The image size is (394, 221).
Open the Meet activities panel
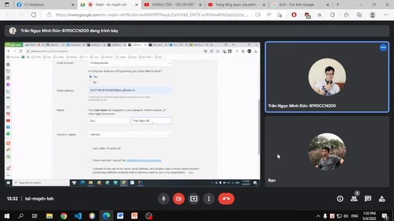(382, 199)
